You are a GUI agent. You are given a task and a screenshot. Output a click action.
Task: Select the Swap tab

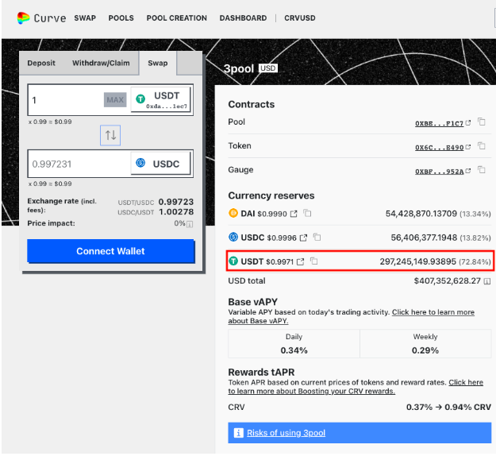[x=158, y=63]
